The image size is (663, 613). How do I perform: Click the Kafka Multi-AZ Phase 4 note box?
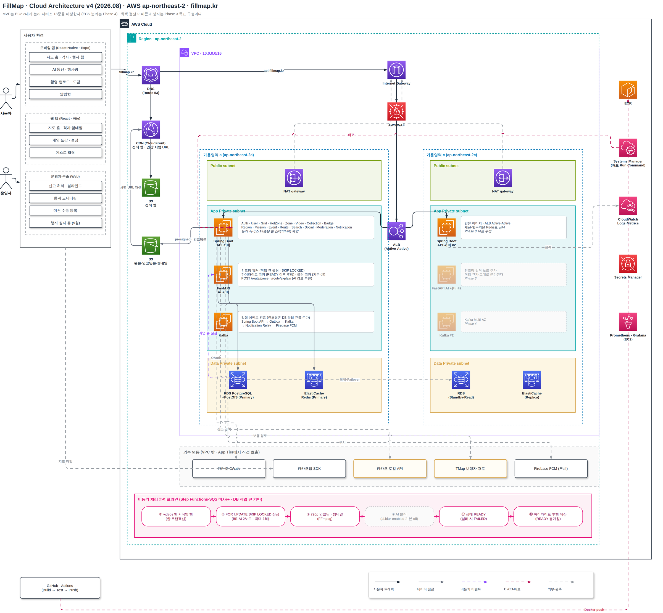pyautogui.click(x=514, y=322)
